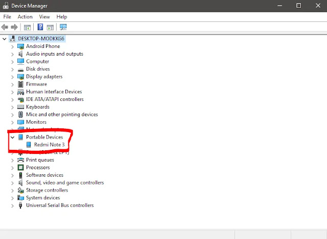
Task: Select the DESKTOP-MODKKG6 label
Action: (41, 39)
